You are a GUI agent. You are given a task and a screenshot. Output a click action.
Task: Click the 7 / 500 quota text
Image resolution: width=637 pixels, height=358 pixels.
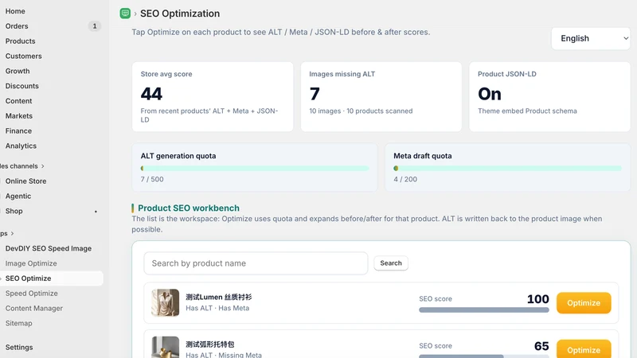[x=152, y=180]
